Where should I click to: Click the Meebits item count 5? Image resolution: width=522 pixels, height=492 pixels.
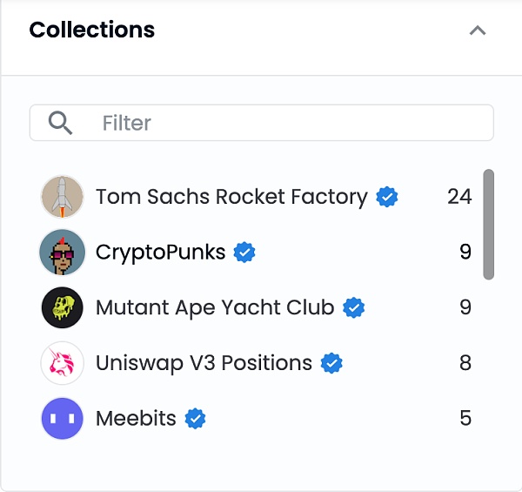click(x=465, y=419)
